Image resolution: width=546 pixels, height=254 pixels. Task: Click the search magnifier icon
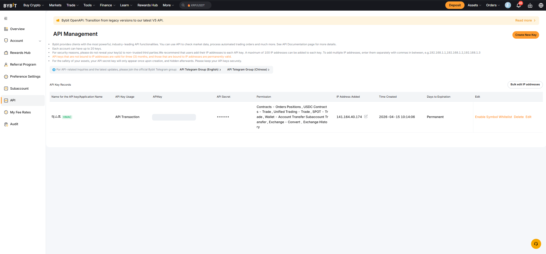[183, 5]
